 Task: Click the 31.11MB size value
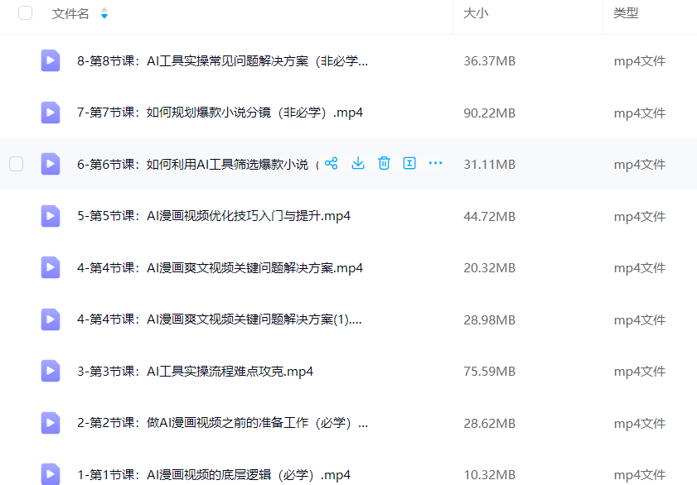[x=490, y=164]
